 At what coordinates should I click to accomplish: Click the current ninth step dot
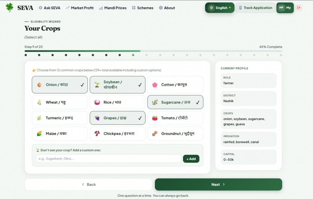tap(133, 55)
